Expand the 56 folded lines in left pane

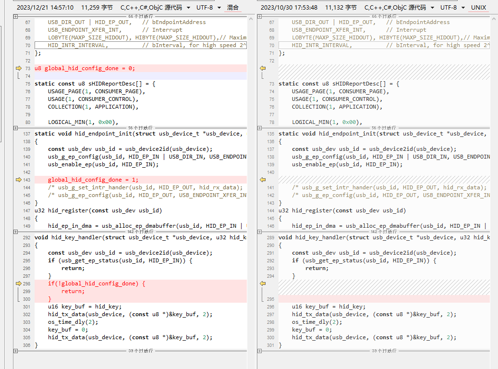click(15, 128)
